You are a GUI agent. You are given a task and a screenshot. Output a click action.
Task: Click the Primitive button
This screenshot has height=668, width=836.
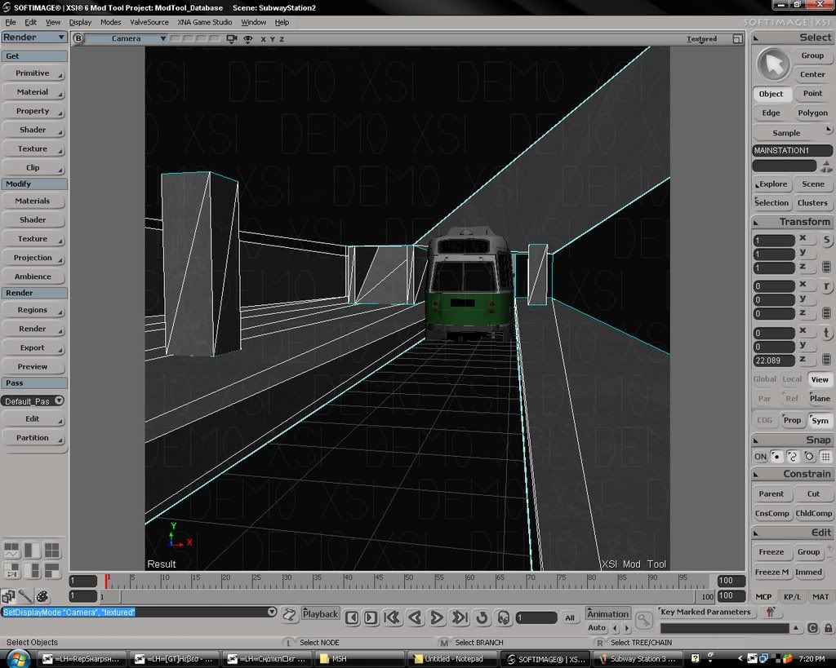point(33,73)
